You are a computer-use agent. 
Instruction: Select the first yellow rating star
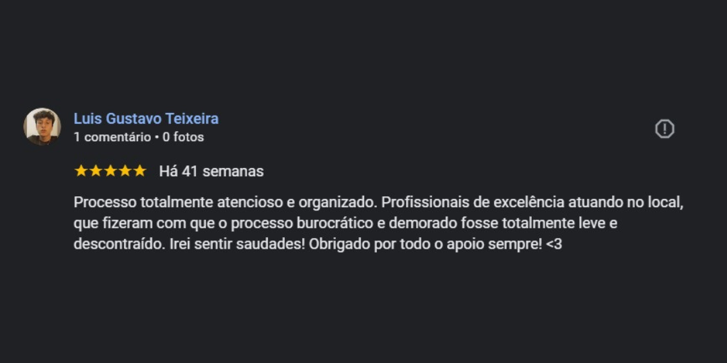[81, 171]
